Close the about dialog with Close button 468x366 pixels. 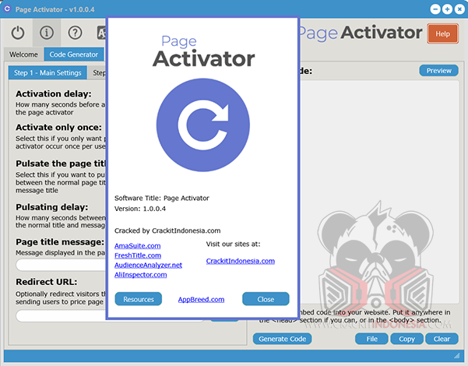coord(266,299)
